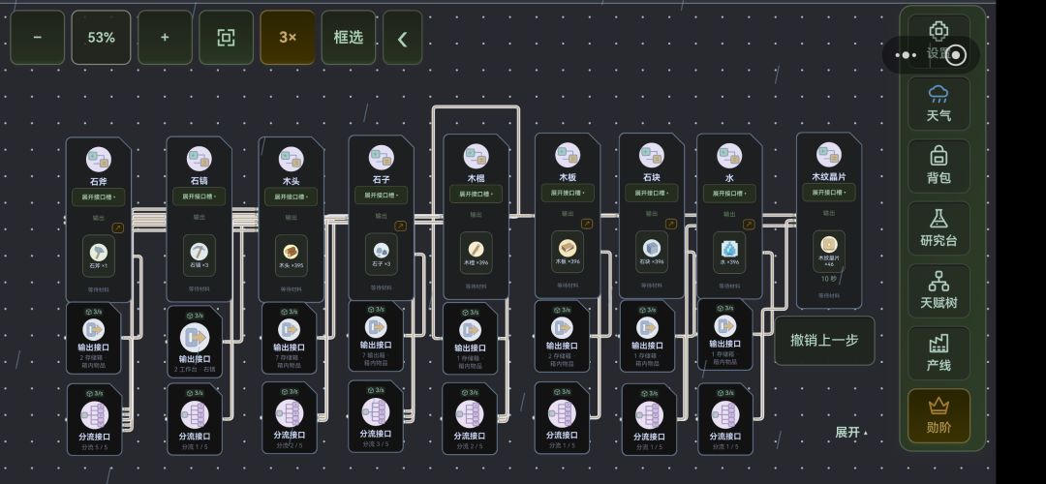Select the wood log item icon 木头 ×395
The width and height of the screenshot is (1046, 484).
tap(291, 252)
